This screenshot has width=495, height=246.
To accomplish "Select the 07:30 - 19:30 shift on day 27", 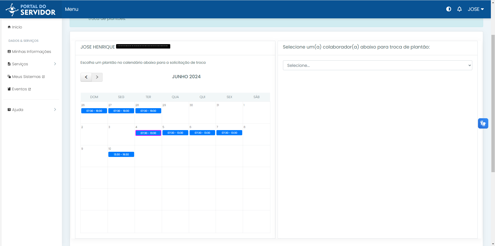I will tap(121, 111).
